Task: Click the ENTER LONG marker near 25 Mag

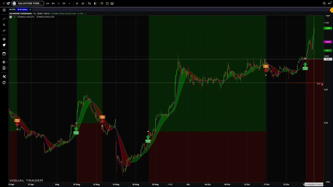Action: click(148, 139)
